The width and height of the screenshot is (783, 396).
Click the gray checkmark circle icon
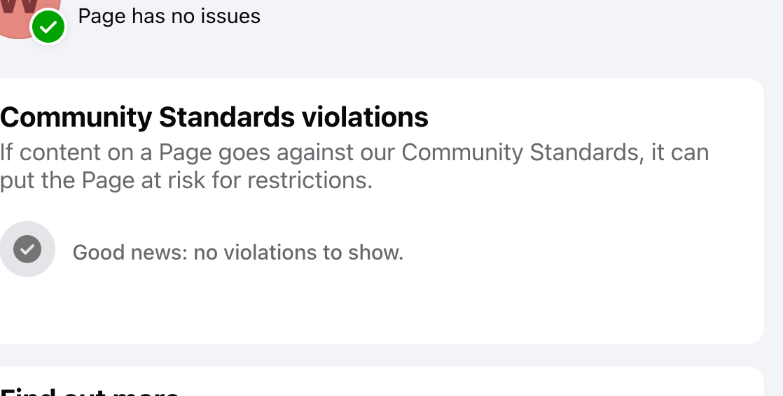[27, 249]
